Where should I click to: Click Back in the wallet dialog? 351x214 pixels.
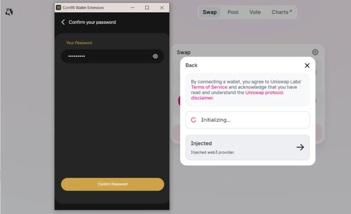[x=191, y=65]
